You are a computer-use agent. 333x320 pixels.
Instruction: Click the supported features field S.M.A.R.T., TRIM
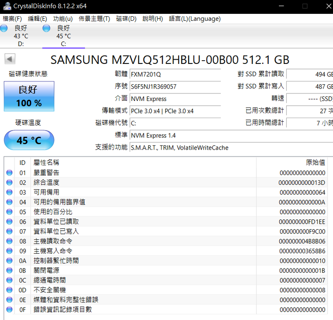point(231,148)
